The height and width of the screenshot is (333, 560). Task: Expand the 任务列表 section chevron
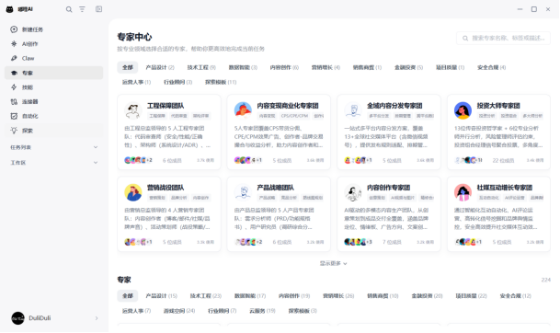point(96,147)
